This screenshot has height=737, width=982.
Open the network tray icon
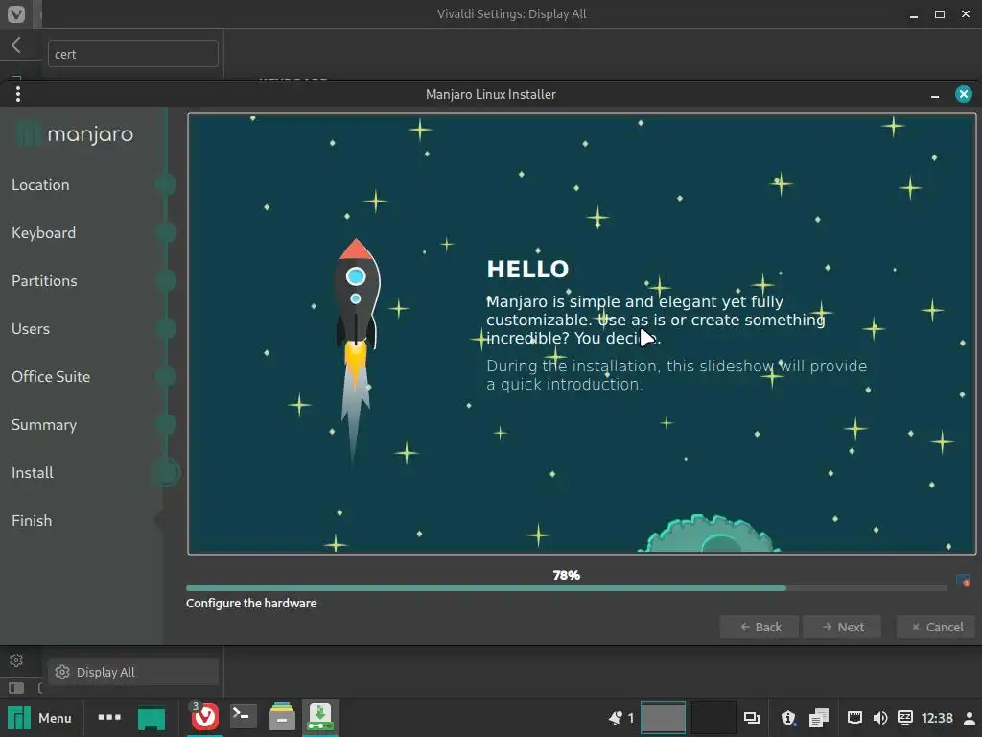854,718
